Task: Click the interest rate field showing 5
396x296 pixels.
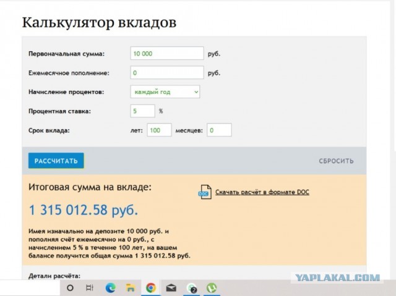Action: point(142,111)
